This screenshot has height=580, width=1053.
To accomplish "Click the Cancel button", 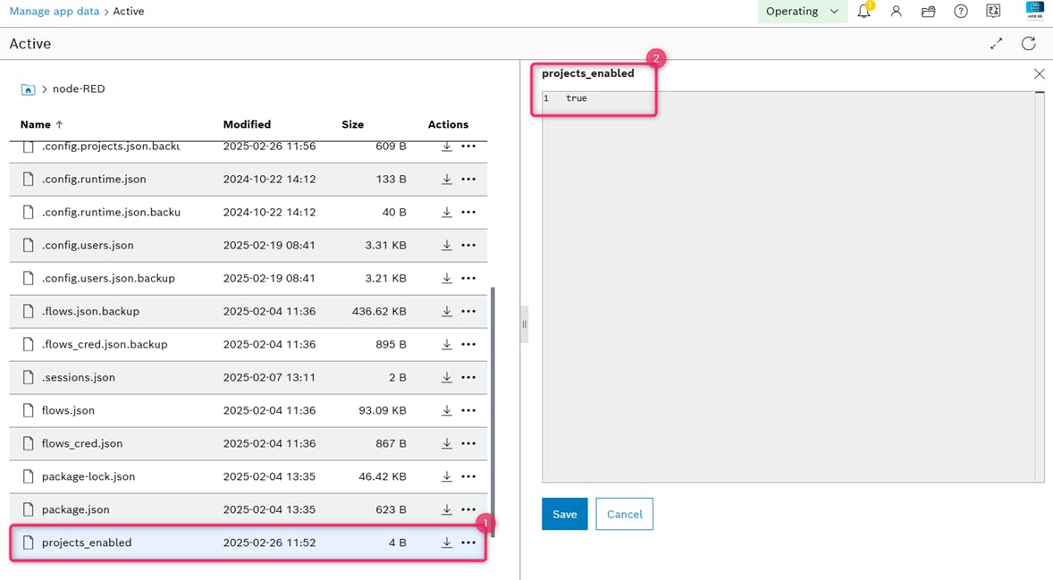I will tap(624, 514).
